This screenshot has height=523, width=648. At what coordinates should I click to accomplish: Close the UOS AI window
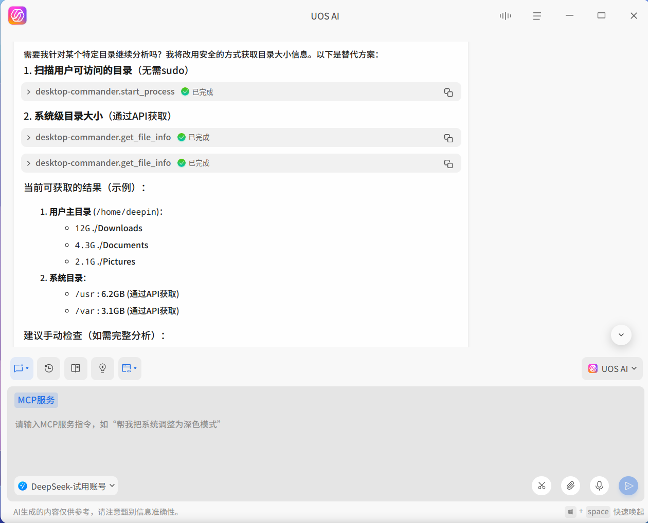pyautogui.click(x=634, y=16)
